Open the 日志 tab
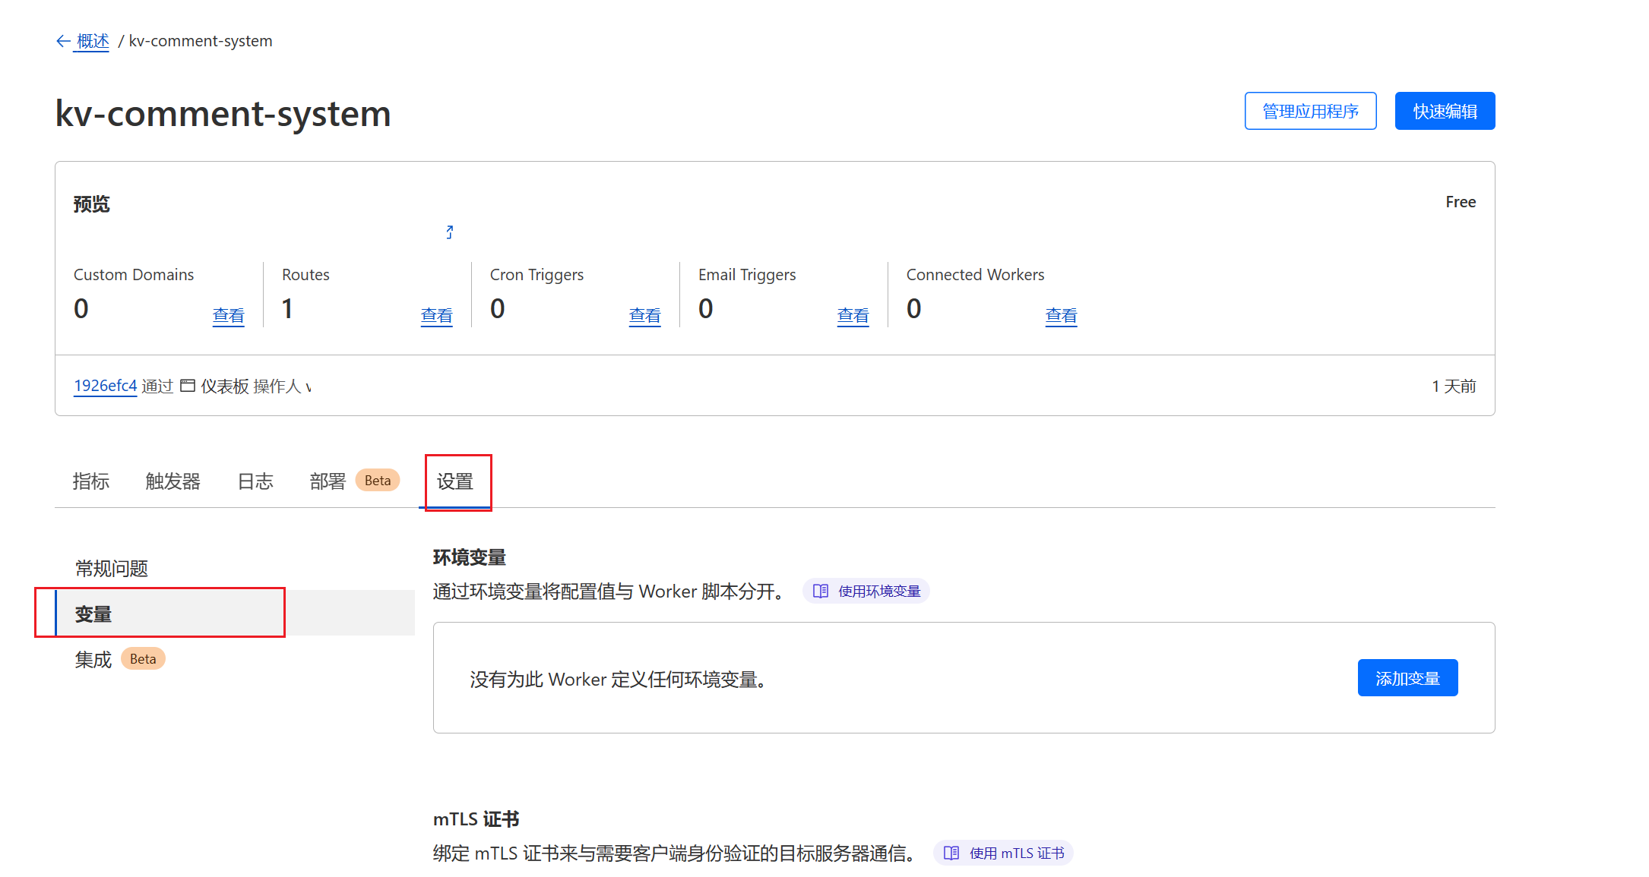The height and width of the screenshot is (877, 1649). coord(255,481)
